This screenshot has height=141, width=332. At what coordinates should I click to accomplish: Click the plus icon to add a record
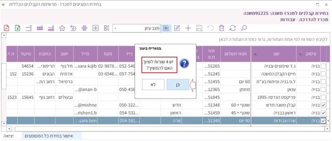coord(188,28)
